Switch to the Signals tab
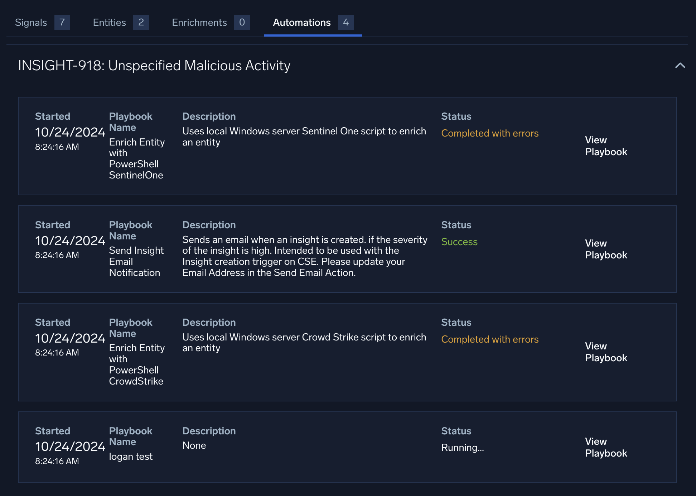696x496 pixels. pos(31,22)
